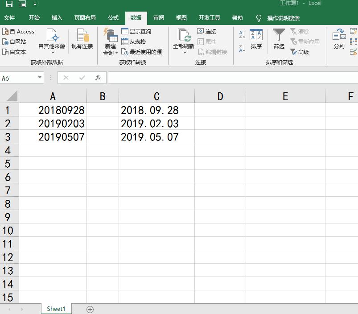This screenshot has width=358, height=314.
Task: Sort ascending with the A-Z icon
Action: click(242, 34)
